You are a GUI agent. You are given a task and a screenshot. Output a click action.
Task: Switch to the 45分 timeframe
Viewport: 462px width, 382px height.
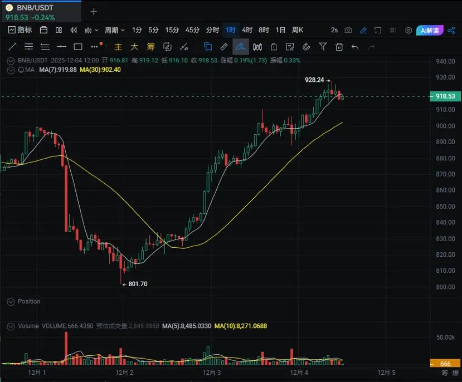[192, 30]
